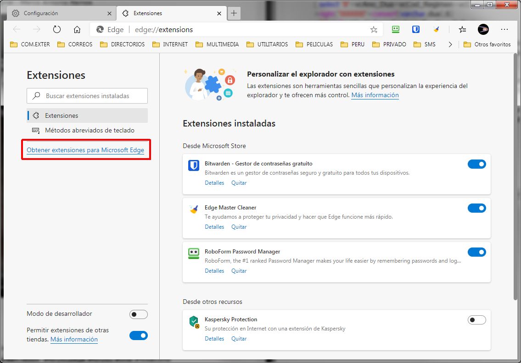Reload the page with Refresh icon
This screenshot has width=521, height=363.
click(57, 29)
